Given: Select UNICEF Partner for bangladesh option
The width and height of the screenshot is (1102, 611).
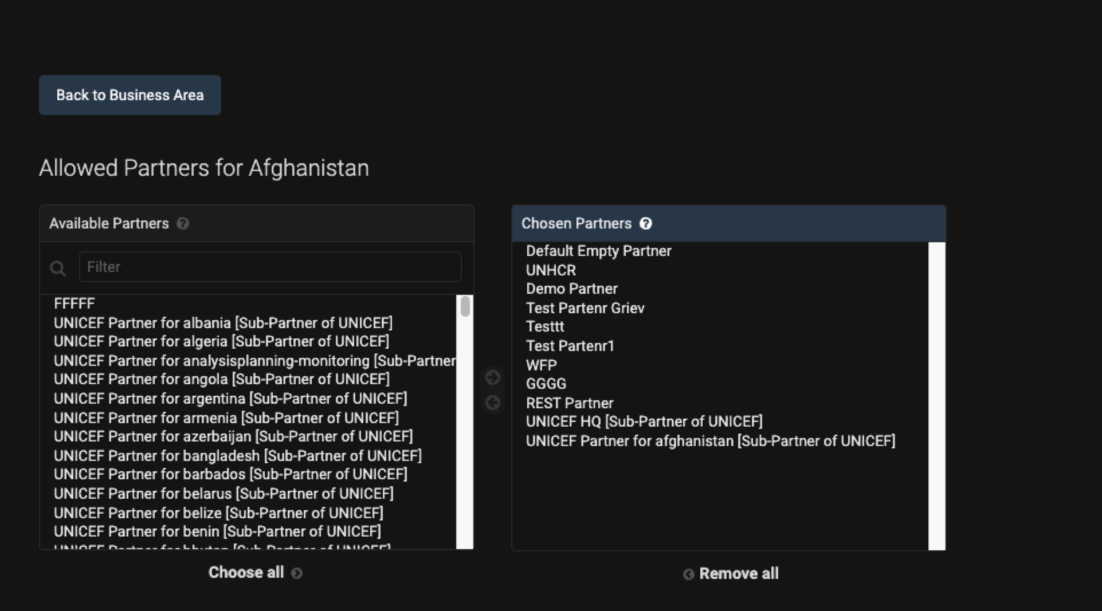Looking at the screenshot, I should (237, 456).
